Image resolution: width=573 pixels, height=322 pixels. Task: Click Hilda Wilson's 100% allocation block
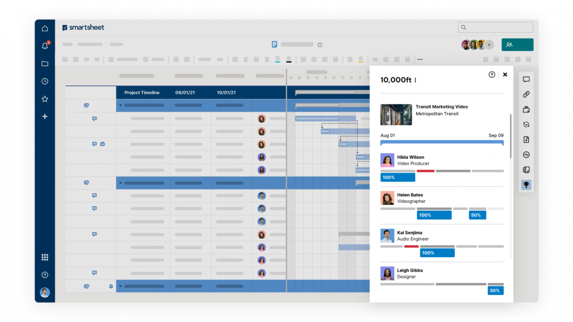click(398, 177)
